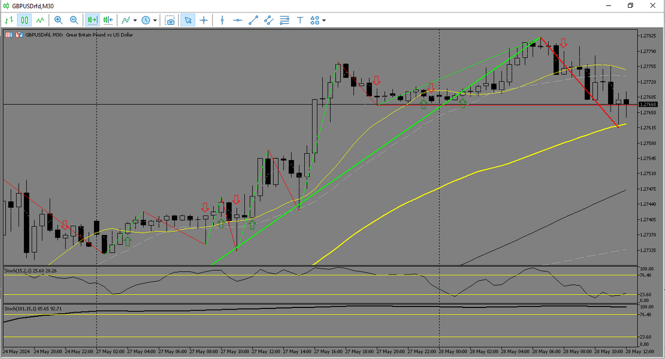Click chart title 'Great Britain Pound vs US Dollar'

coord(99,35)
